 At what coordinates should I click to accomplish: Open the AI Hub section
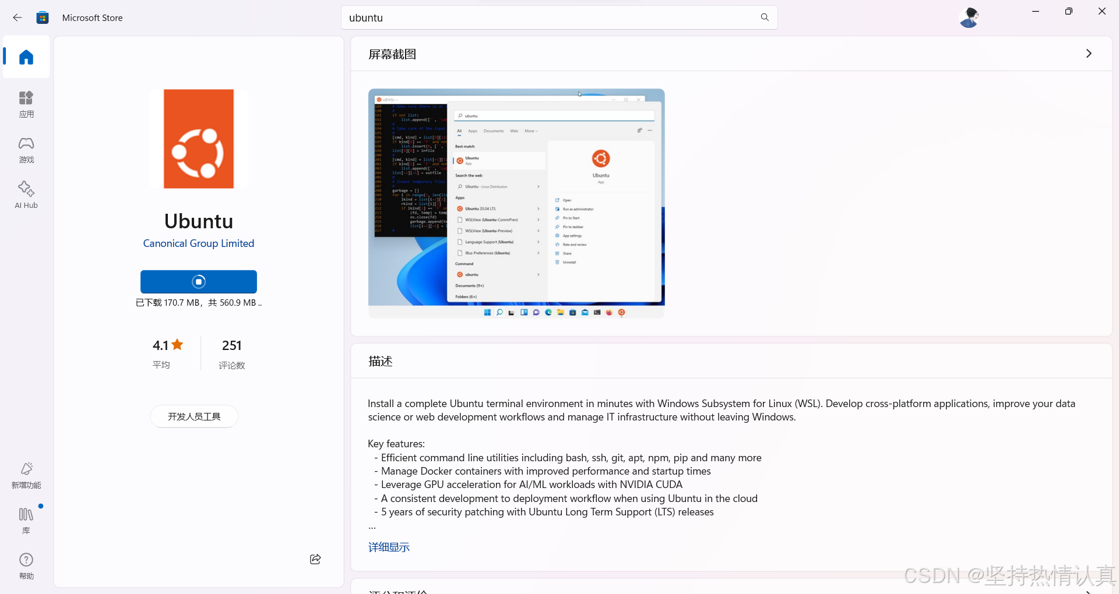point(26,195)
